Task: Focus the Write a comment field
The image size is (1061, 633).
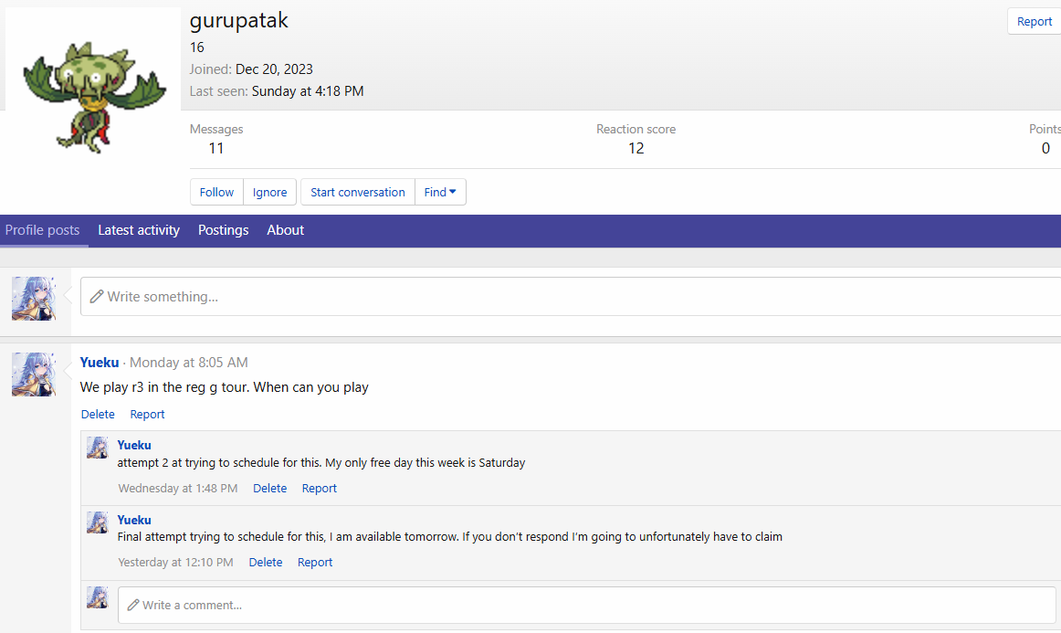Action: coord(584,605)
